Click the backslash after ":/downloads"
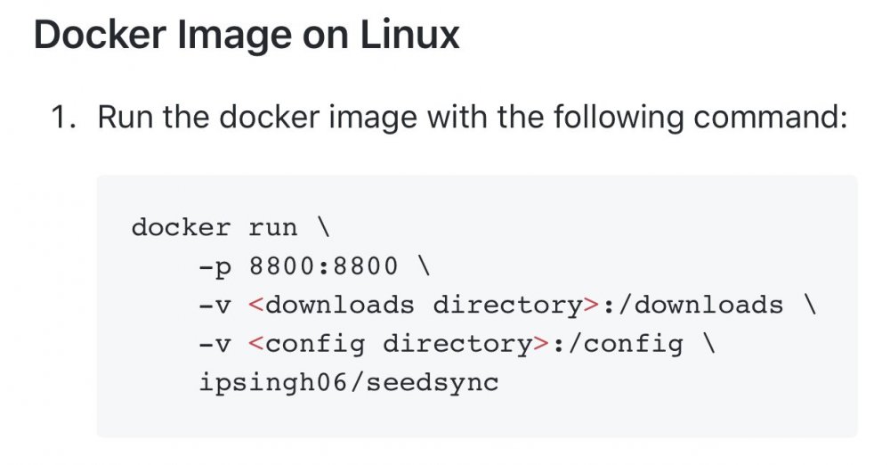This screenshot has width=890, height=465. tap(809, 304)
